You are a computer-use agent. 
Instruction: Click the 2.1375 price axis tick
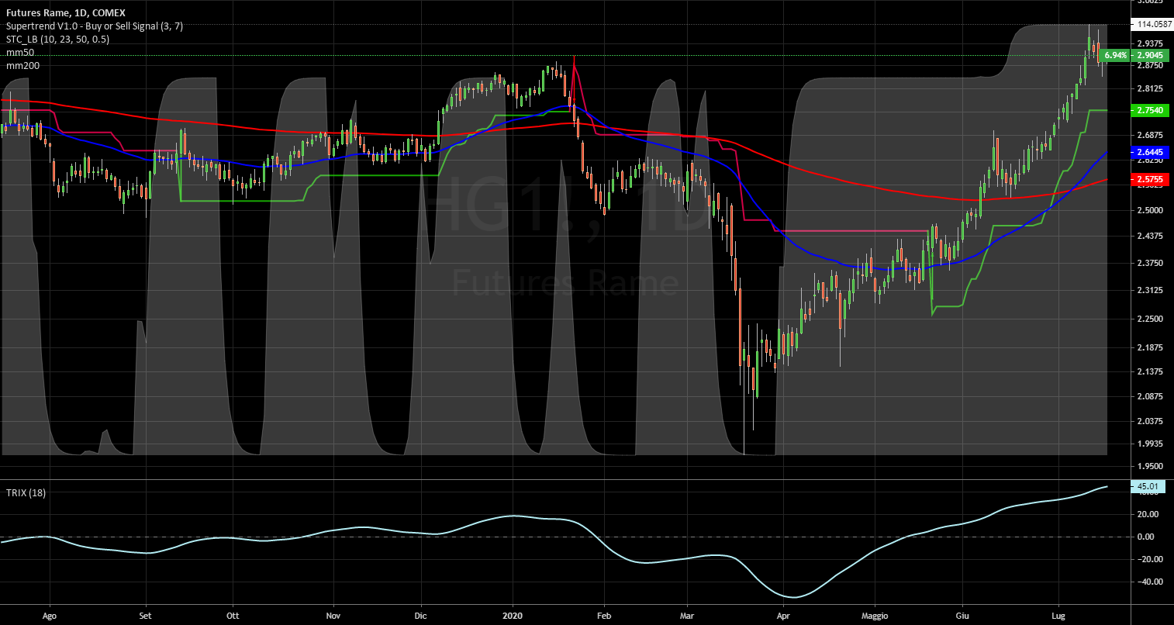[1150, 371]
